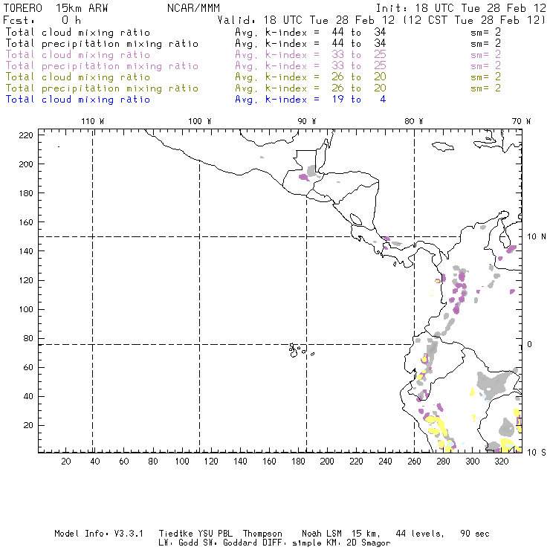
Task: Select the "220" label on the y-axis
Action: [26, 135]
